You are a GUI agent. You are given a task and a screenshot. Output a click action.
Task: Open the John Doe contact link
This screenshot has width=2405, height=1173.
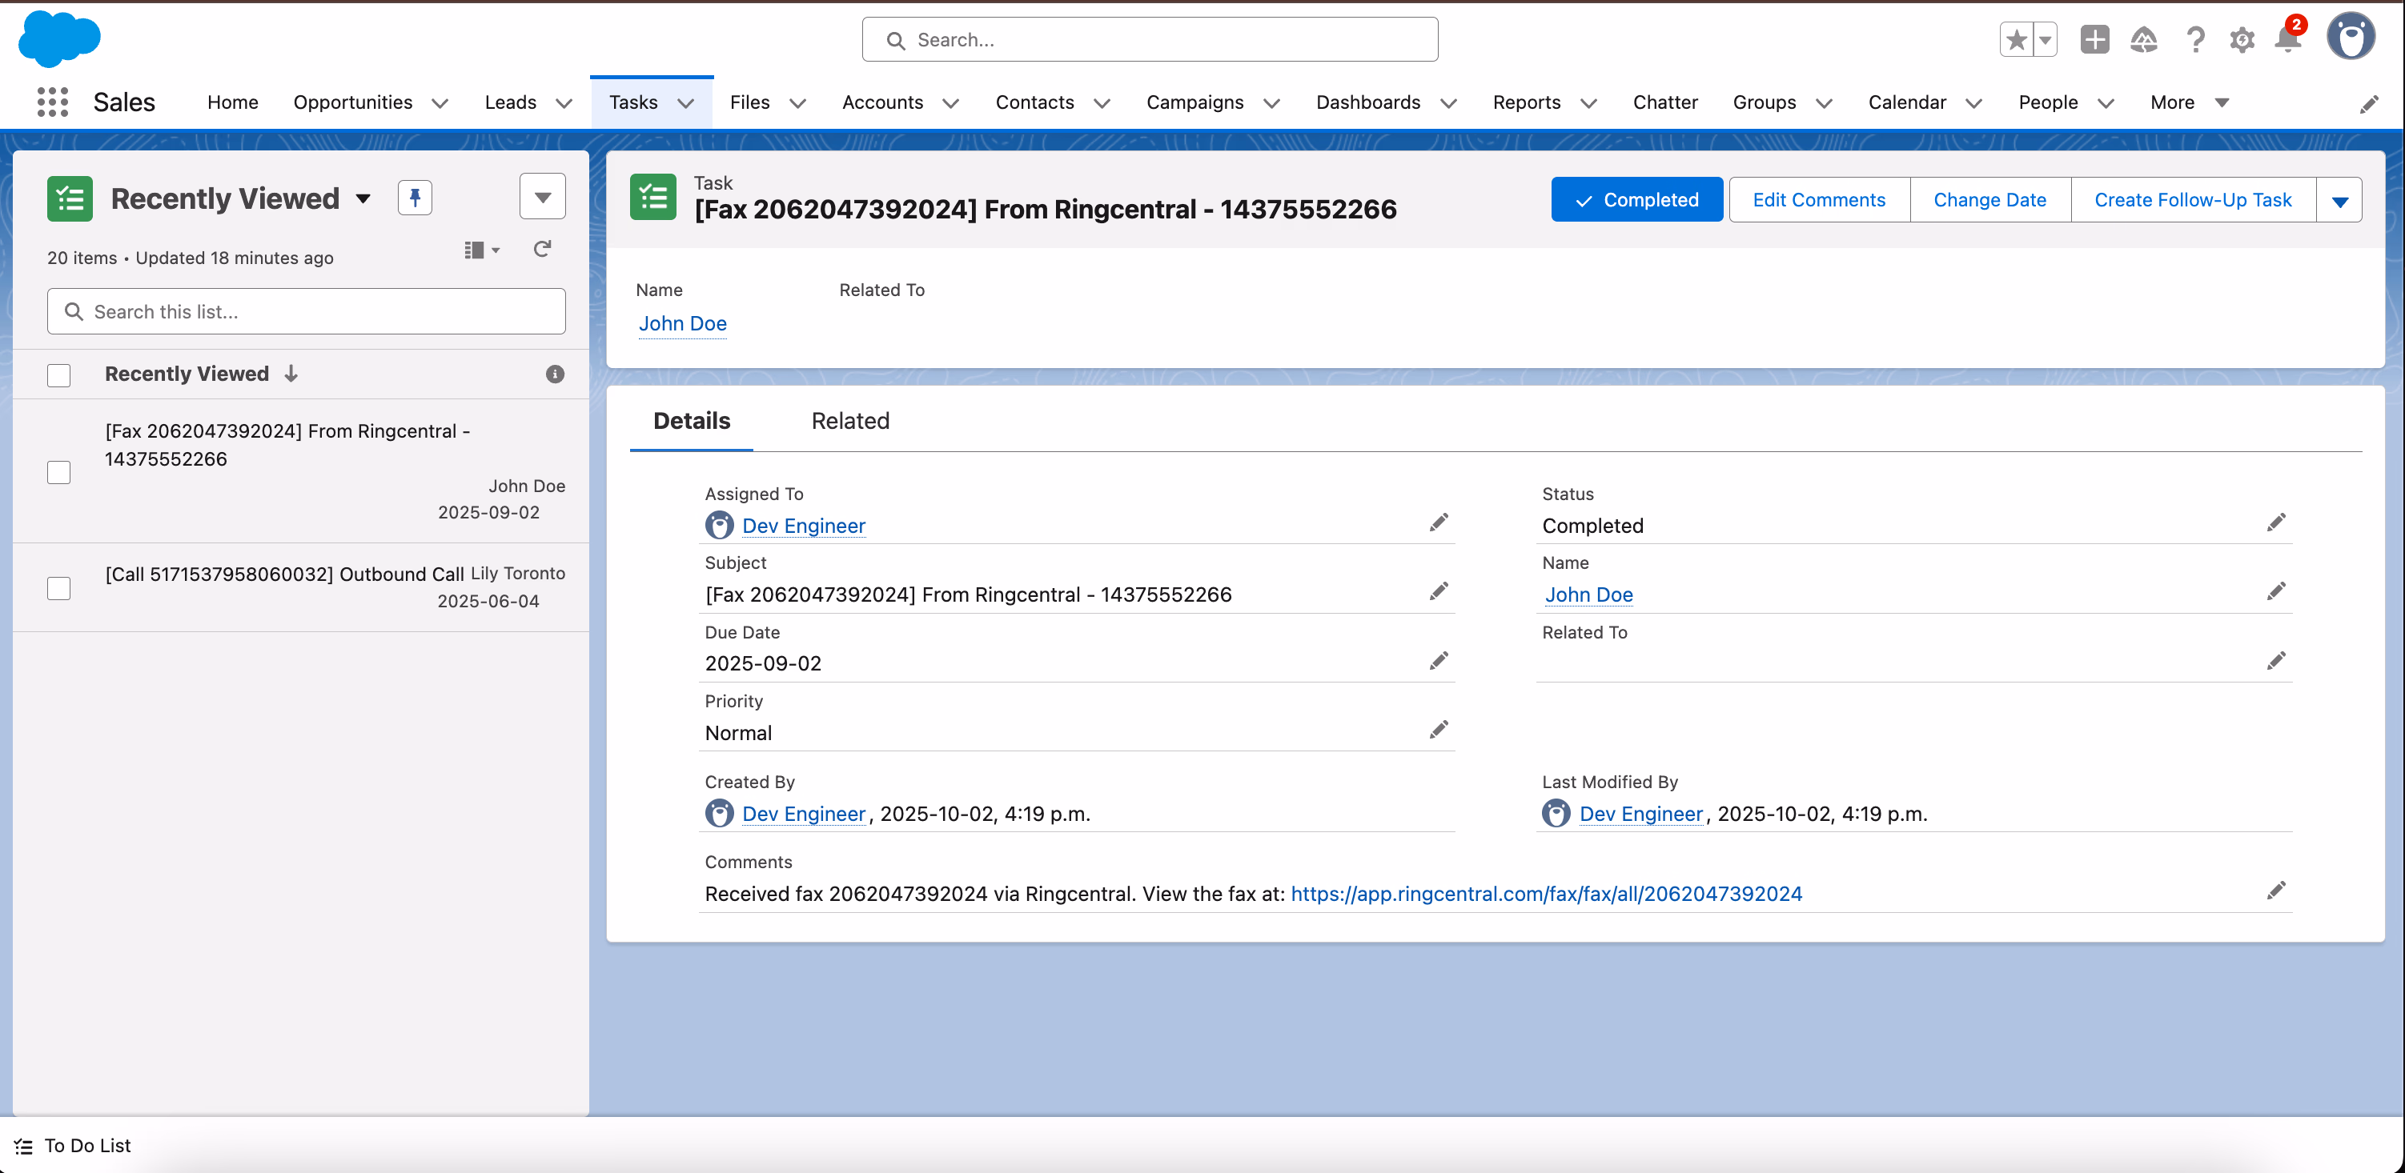click(682, 324)
